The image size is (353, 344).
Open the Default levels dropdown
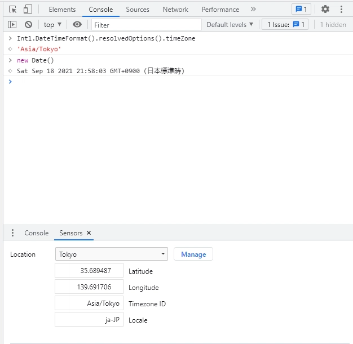pos(230,25)
